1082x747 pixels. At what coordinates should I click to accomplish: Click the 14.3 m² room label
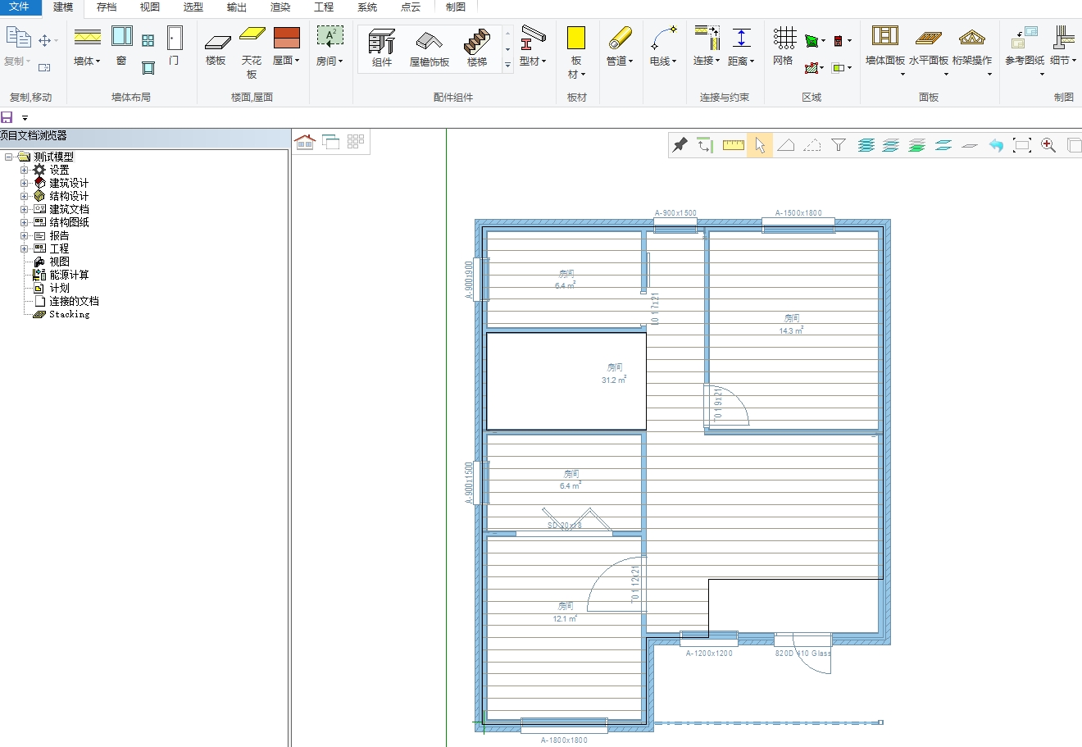(791, 330)
